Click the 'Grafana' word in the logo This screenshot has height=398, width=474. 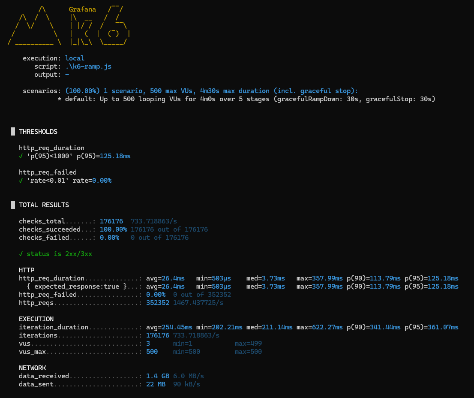(83, 9)
